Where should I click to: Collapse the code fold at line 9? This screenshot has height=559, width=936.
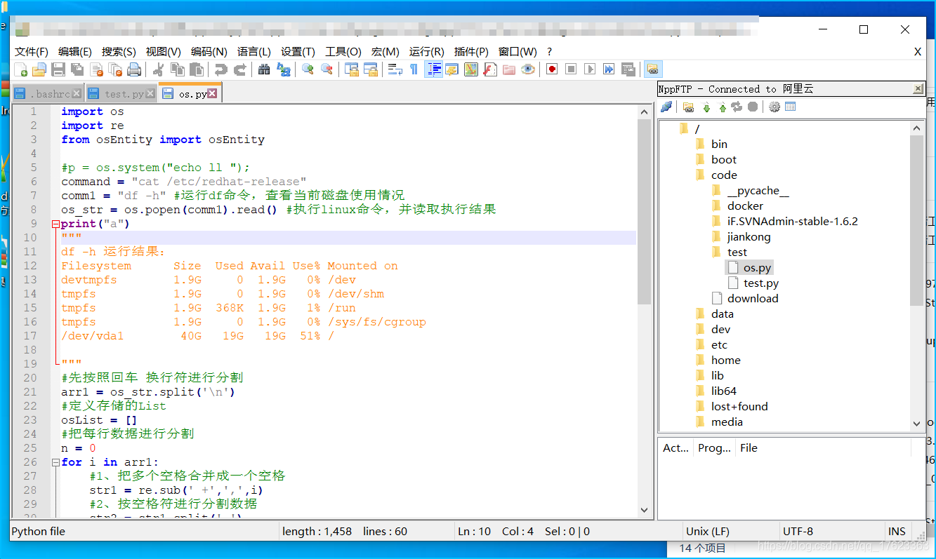click(55, 224)
